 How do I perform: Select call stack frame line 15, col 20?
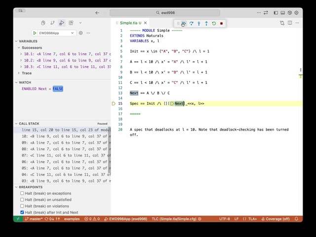(62, 130)
